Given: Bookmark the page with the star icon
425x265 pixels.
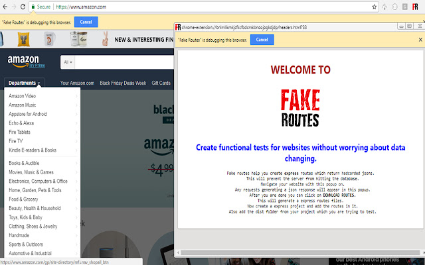Looking at the screenshot, I should 375,7.
